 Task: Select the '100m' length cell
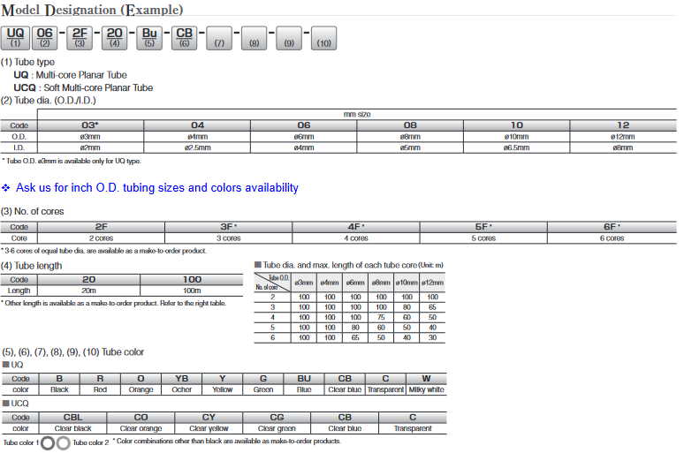(192, 291)
